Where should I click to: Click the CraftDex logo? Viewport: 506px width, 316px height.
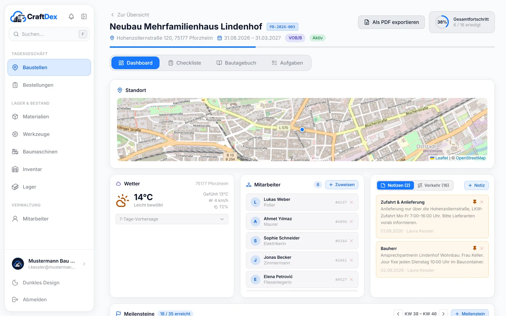pyautogui.click(x=34, y=16)
